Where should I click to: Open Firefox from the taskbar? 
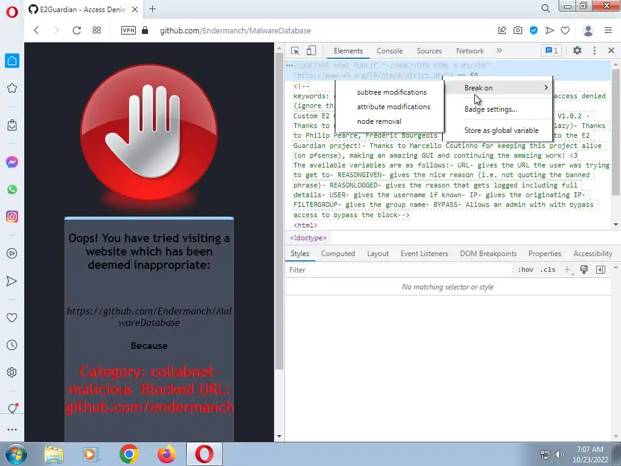(x=166, y=454)
